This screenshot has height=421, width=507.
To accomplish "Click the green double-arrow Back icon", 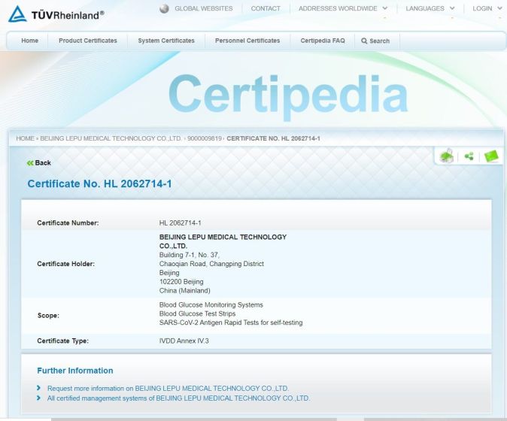I will tap(30, 163).
